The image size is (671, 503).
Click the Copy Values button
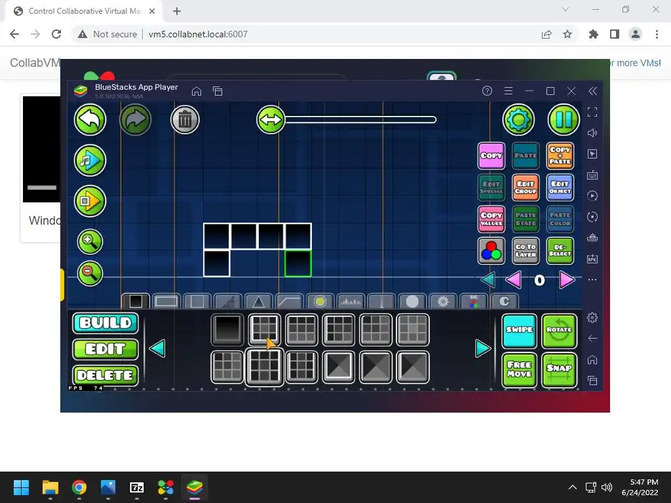click(x=491, y=219)
